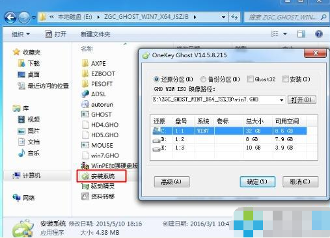Select 收藏夹 in the navigation pane
The width and height of the screenshot is (330, 238).
27,52
